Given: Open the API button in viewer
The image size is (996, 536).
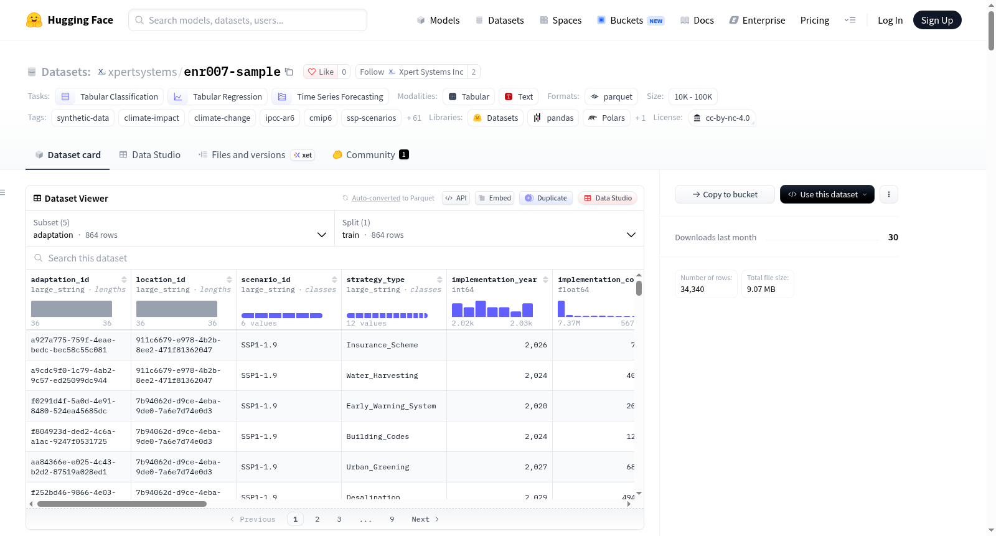Looking at the screenshot, I should click(x=456, y=198).
